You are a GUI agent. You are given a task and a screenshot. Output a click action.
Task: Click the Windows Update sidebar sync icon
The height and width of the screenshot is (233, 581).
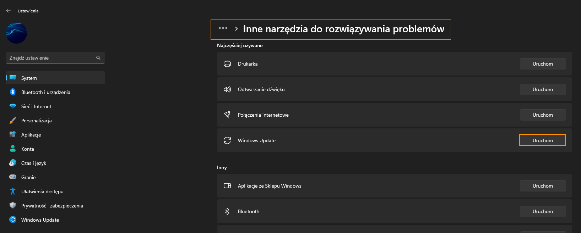tap(13, 220)
